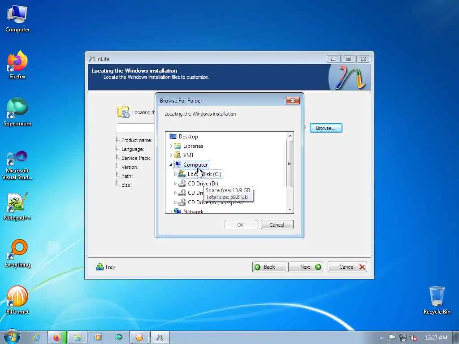Expand the Network node arrow

click(x=171, y=211)
